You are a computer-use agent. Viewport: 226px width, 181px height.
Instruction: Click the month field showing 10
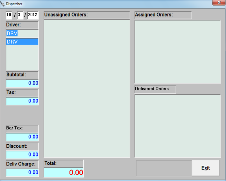click(x=9, y=15)
